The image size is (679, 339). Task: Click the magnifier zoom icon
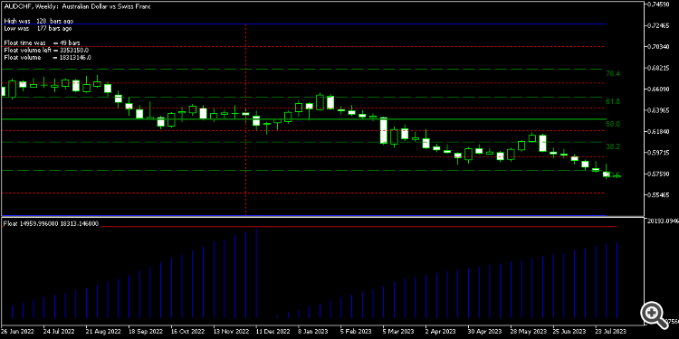pyautogui.click(x=655, y=315)
